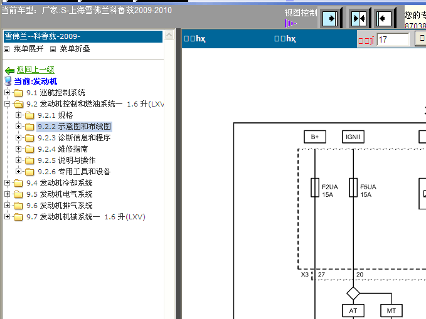Select 9.2.3 诊断信息和程序 tree item
Image resolution: width=426 pixels, height=319 pixels.
point(74,138)
